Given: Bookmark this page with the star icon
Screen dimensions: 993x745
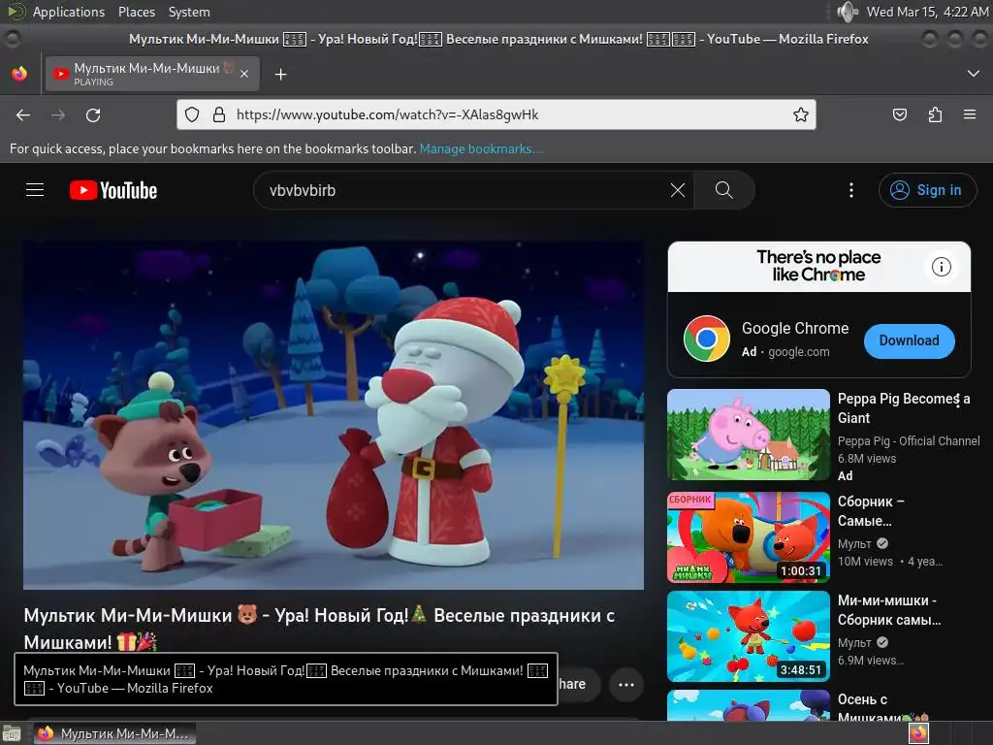Looking at the screenshot, I should point(800,114).
